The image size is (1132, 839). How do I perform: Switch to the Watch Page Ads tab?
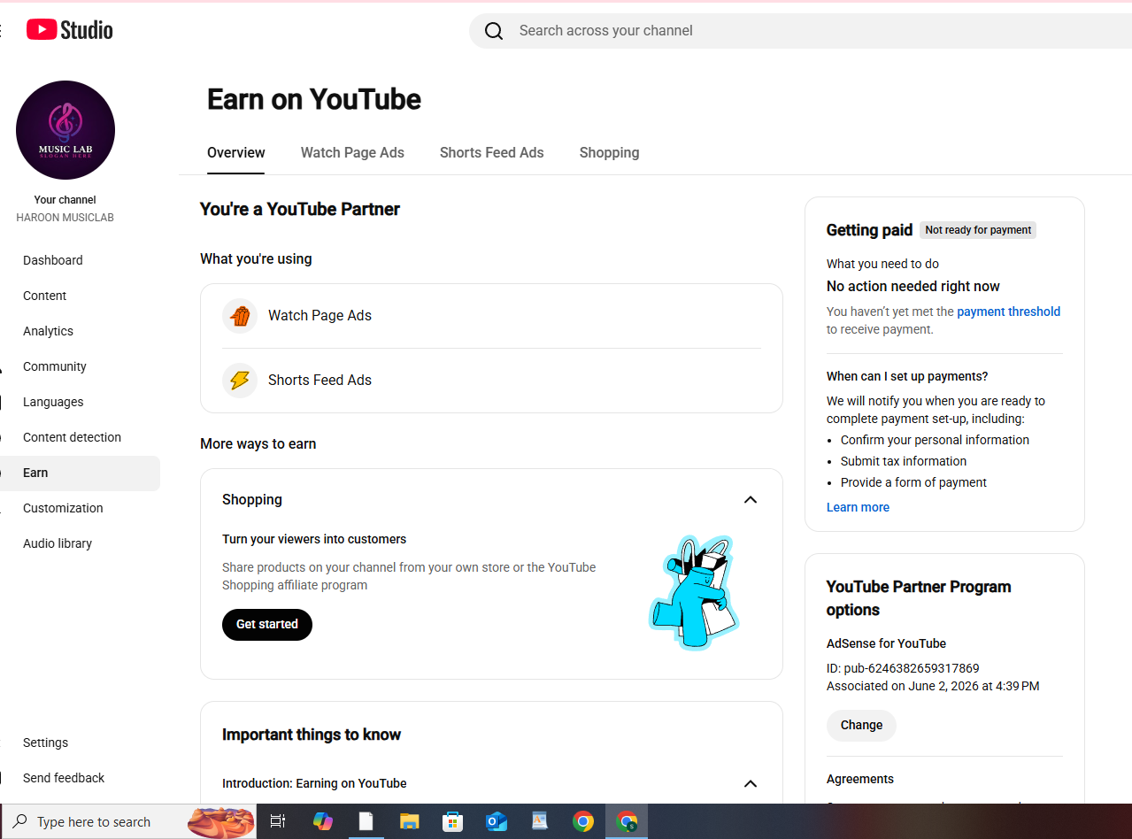point(352,152)
